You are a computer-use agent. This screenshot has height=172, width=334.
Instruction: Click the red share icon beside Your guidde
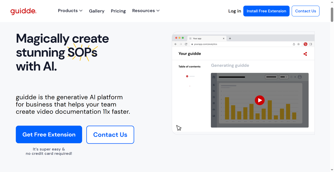point(305,54)
